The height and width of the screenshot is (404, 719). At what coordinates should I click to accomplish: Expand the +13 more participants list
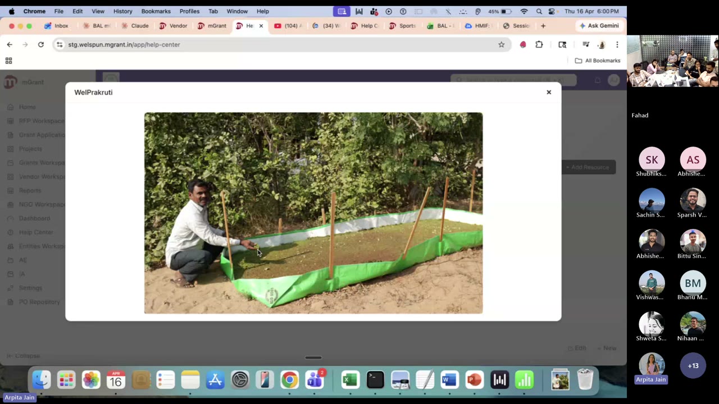[693, 366]
